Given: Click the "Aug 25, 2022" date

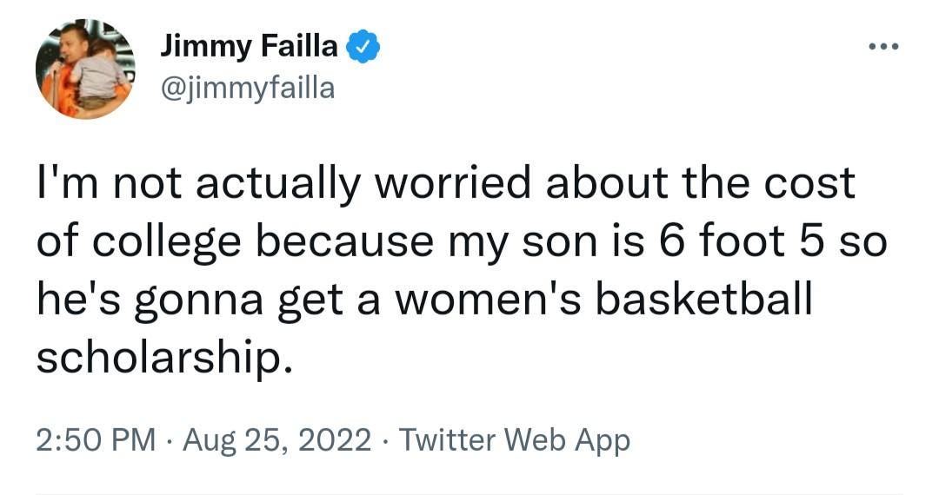Looking at the screenshot, I should pos(276,440).
